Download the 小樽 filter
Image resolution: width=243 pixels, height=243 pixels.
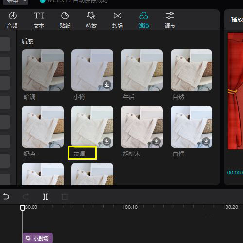point(107,85)
